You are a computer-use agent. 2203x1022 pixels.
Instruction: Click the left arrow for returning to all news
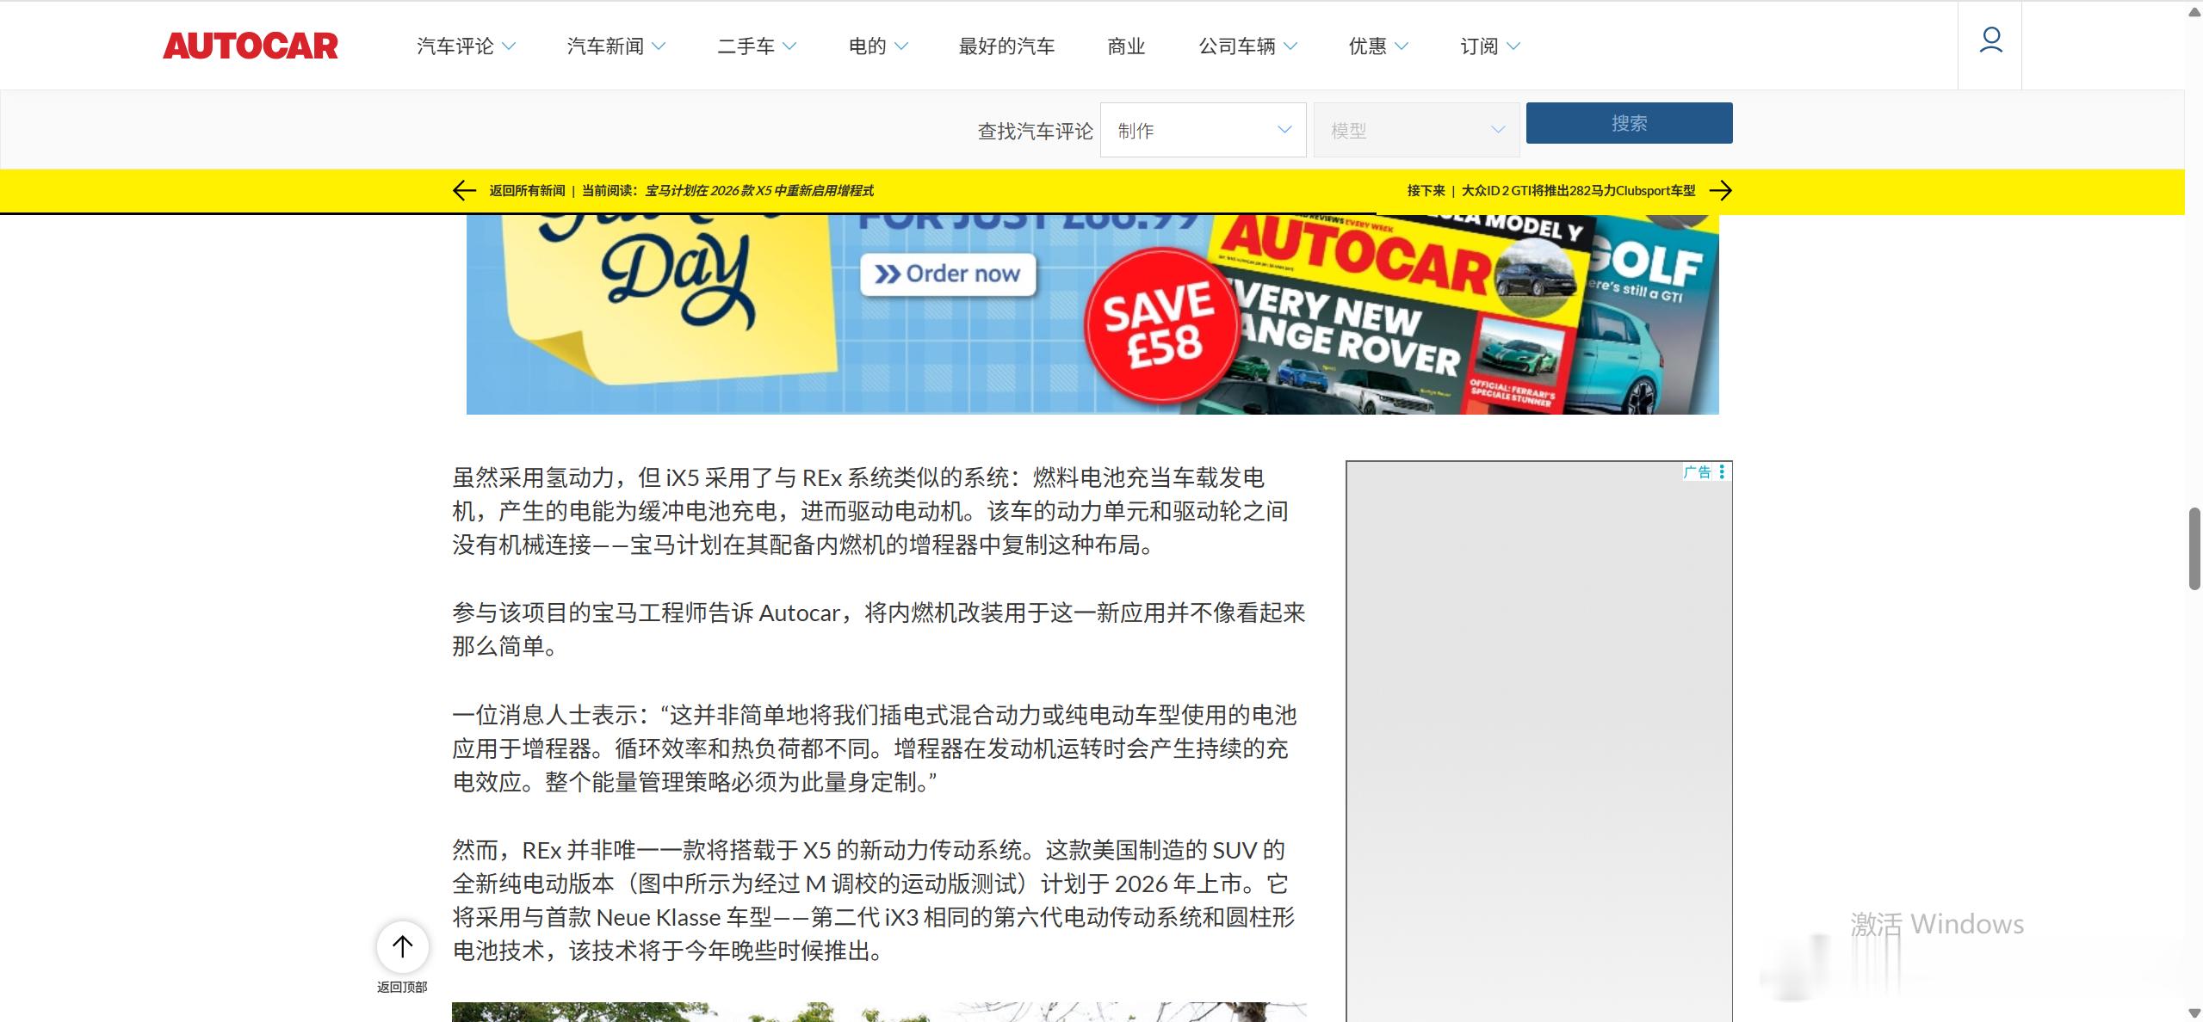click(464, 190)
